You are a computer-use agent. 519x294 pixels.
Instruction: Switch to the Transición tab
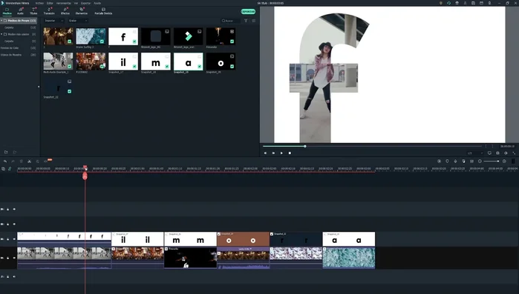click(x=49, y=11)
